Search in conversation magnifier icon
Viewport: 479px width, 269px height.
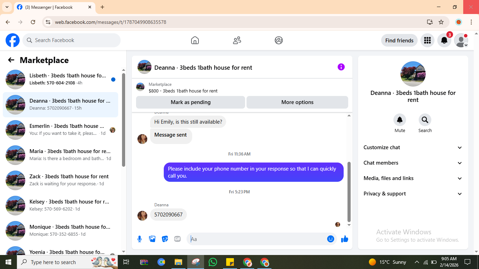click(x=425, y=120)
